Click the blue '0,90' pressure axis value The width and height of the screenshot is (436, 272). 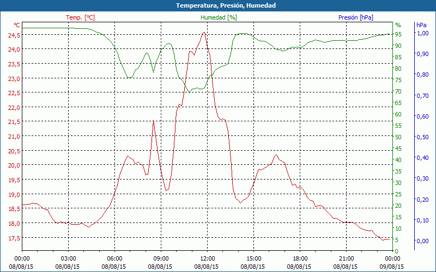423,54
